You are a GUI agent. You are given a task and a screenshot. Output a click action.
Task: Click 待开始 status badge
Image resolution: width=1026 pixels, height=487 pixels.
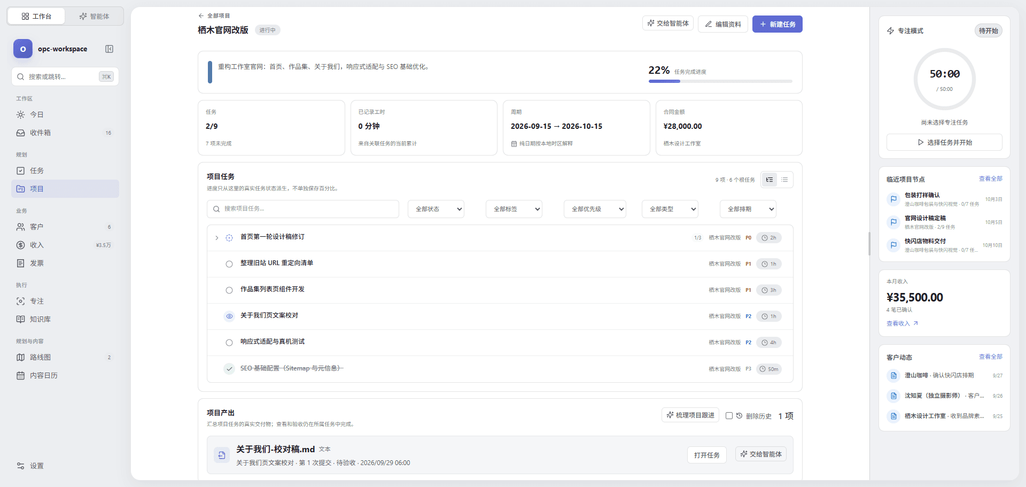pyautogui.click(x=988, y=30)
